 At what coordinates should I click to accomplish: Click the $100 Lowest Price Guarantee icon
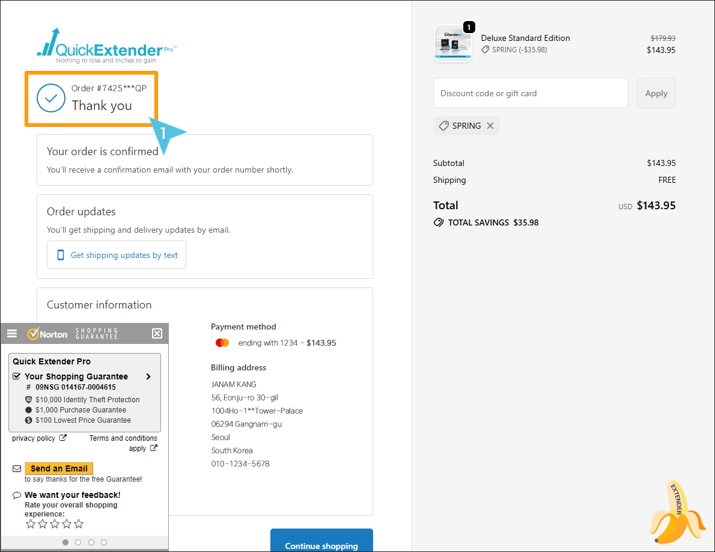pos(28,420)
